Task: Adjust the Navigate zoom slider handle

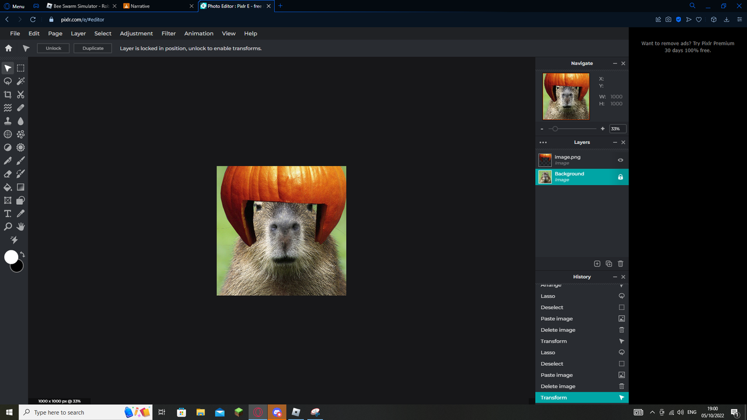Action: tap(555, 129)
